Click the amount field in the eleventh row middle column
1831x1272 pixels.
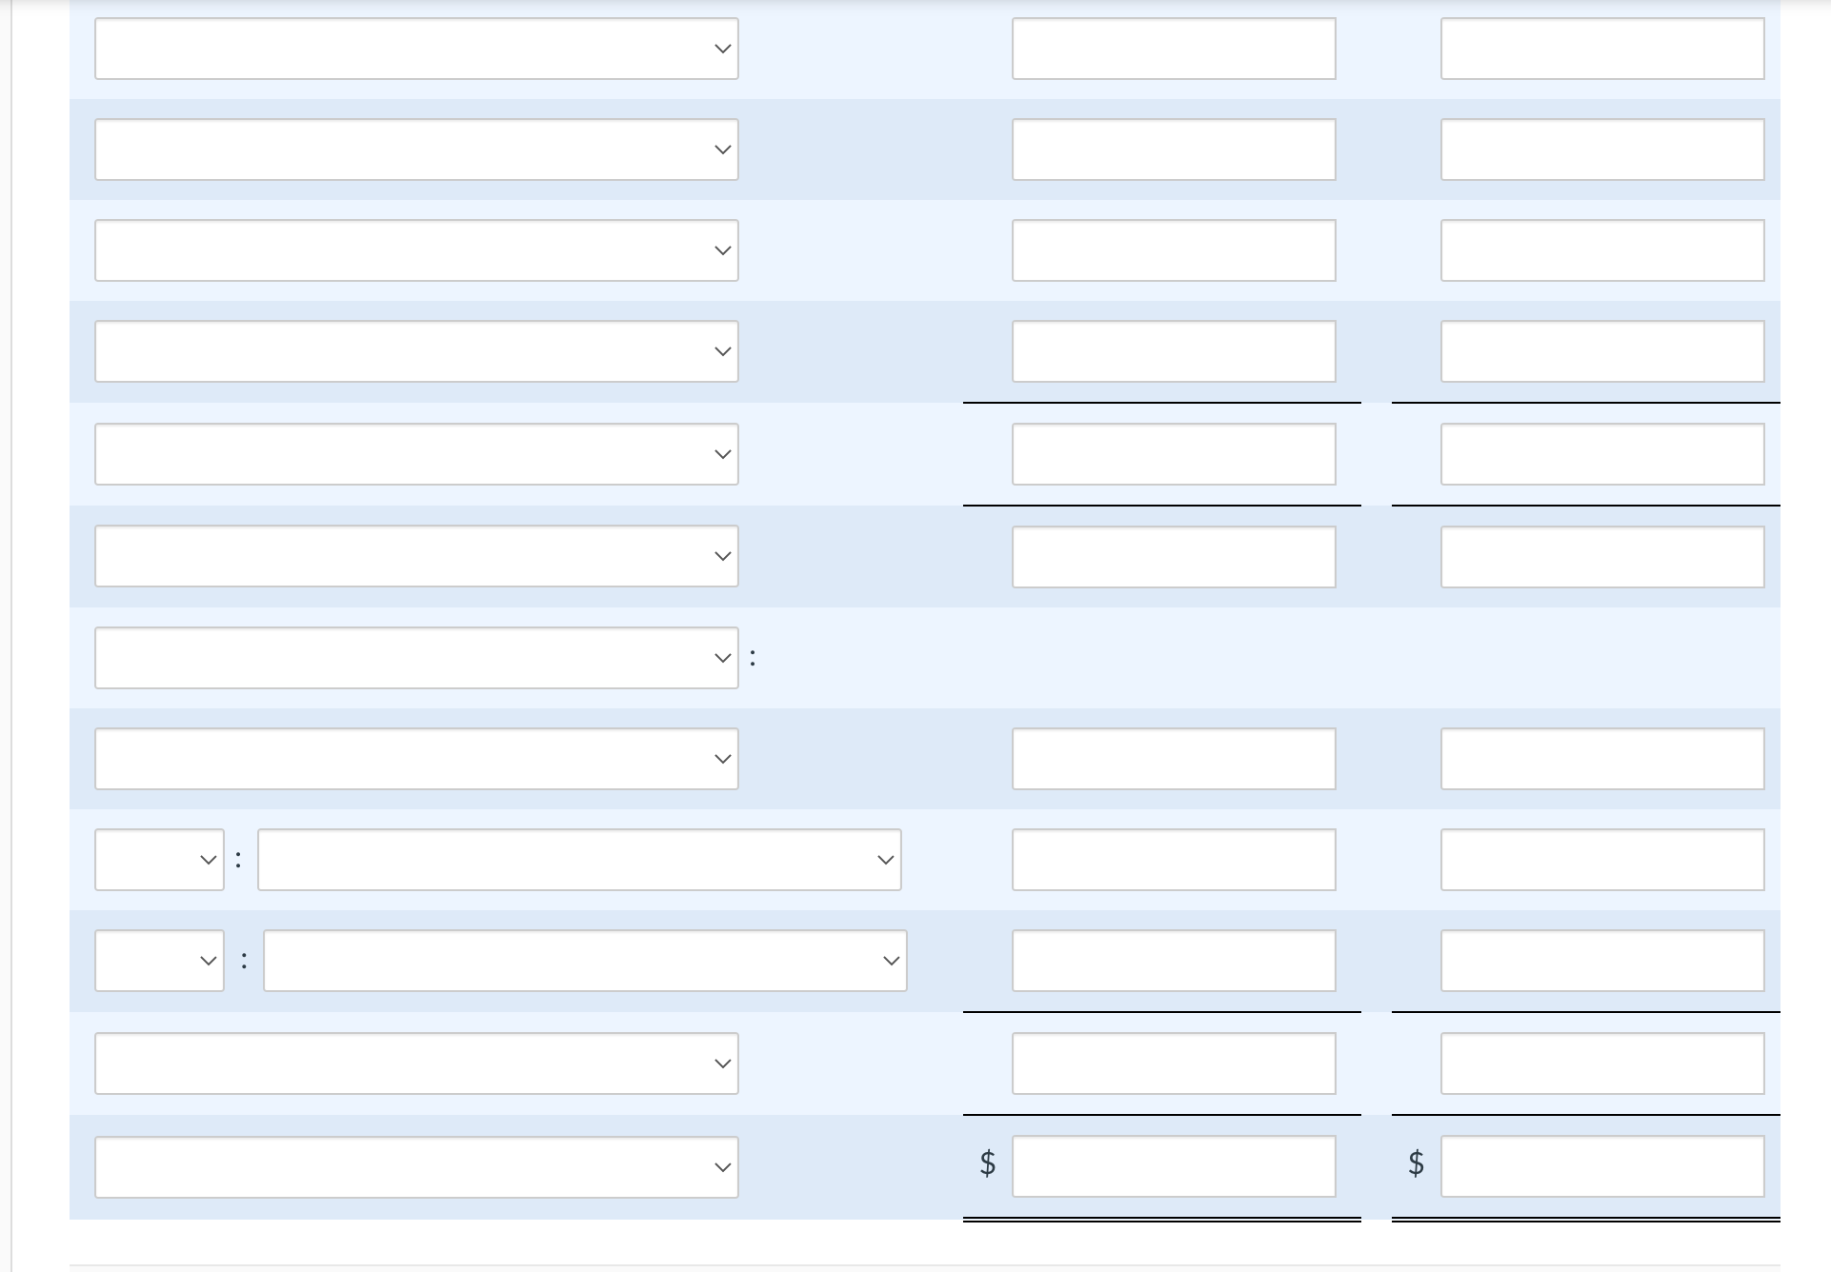1173,1062
